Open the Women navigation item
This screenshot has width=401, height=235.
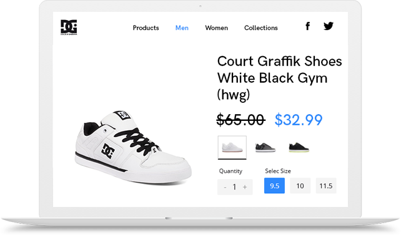(216, 28)
